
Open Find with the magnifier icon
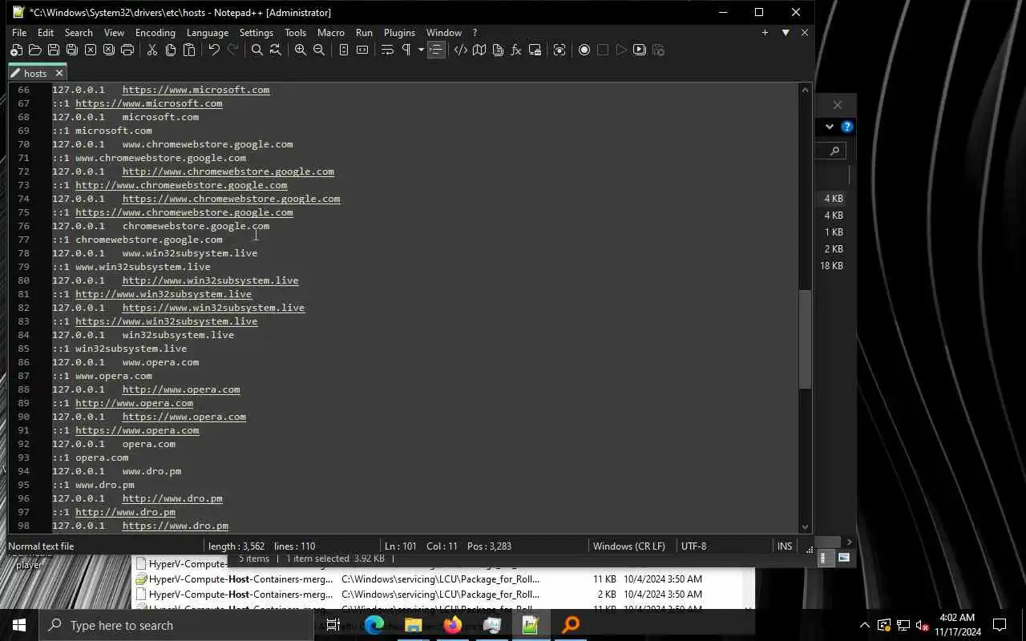tap(256, 50)
